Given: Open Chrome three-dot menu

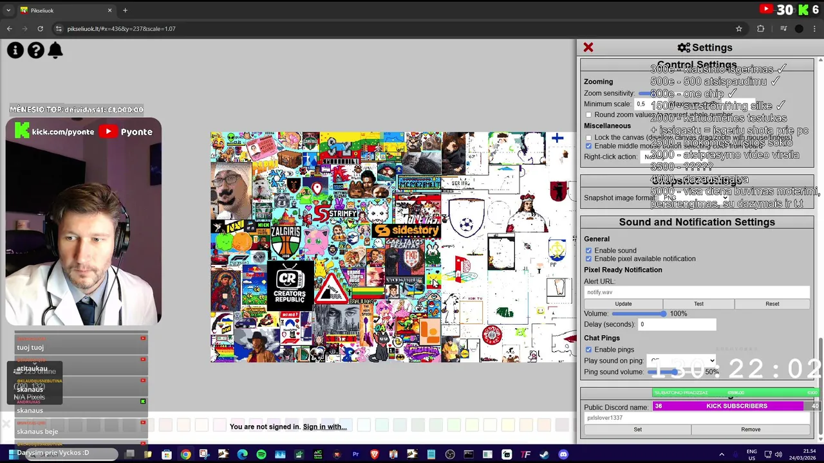Looking at the screenshot, I should [x=815, y=28].
